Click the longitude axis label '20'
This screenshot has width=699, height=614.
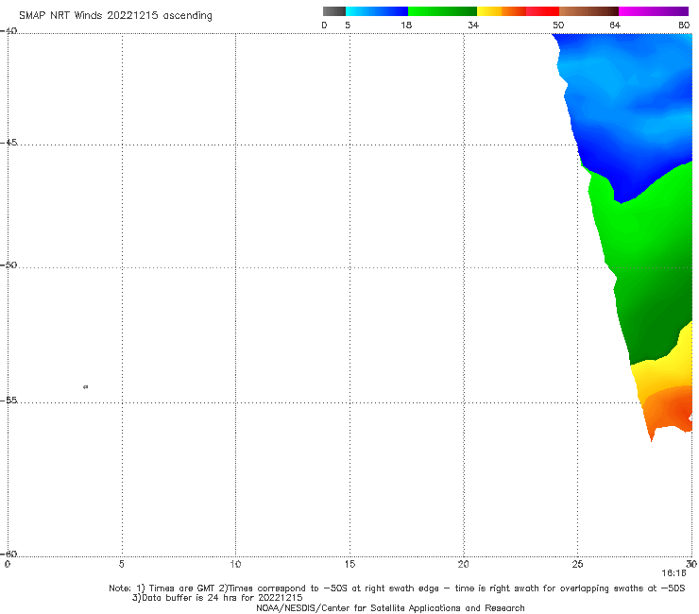click(464, 564)
